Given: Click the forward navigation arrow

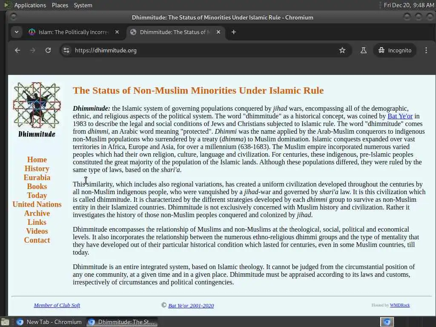Looking at the screenshot, I should point(32,50).
